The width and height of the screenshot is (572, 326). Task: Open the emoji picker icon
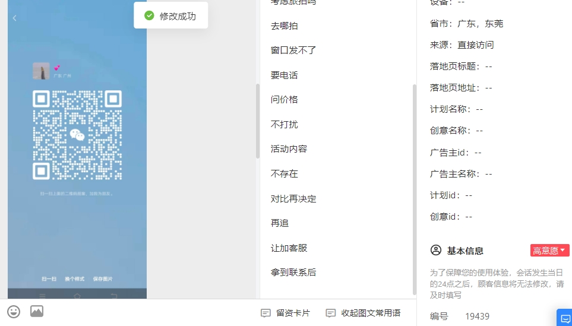[x=14, y=312]
